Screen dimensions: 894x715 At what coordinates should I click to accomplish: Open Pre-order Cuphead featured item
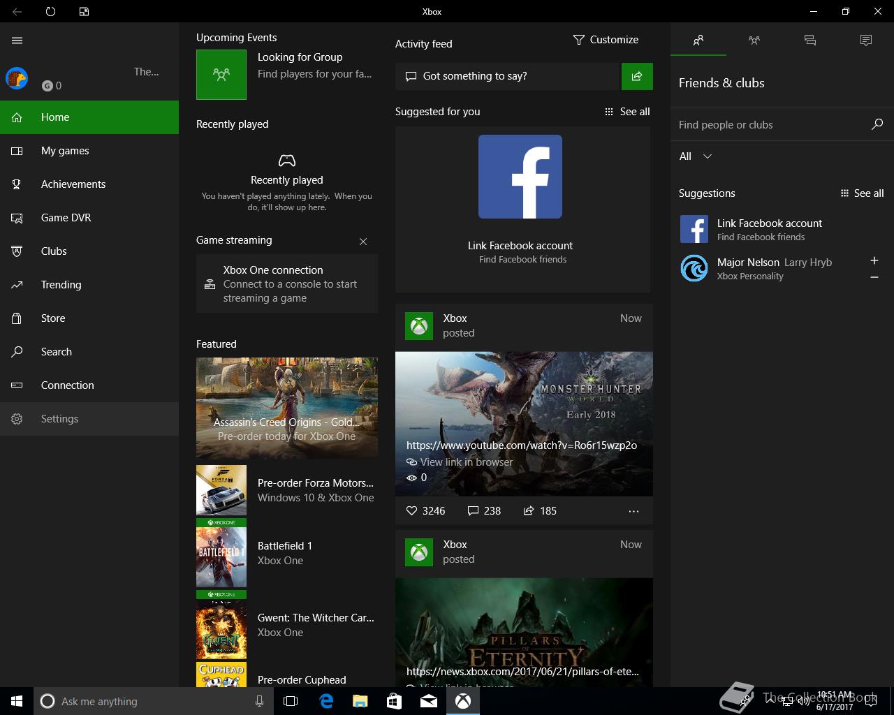click(287, 675)
